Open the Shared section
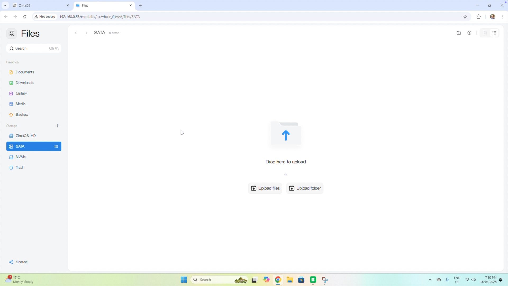This screenshot has height=286, width=508. point(21,262)
